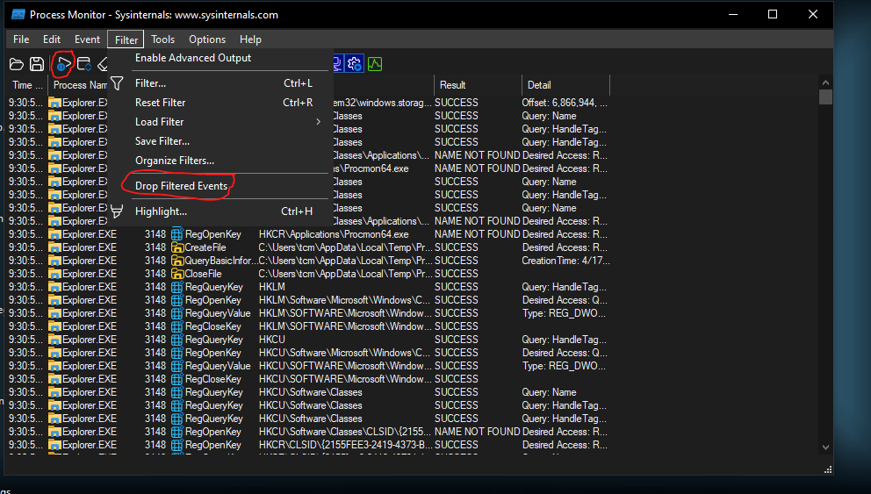Select 'CreateFile' operation text

205,247
